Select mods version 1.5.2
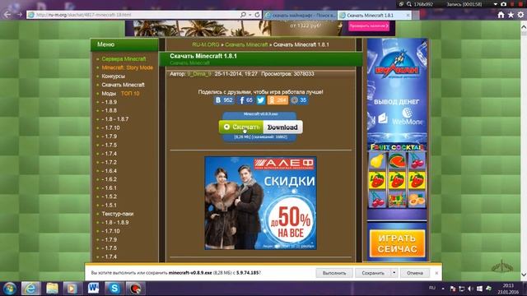Screen dimensions: 527x296 tap(110, 197)
